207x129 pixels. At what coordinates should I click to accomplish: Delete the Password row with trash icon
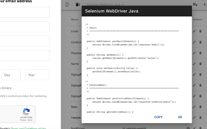pyautogui.click(x=201, y=53)
